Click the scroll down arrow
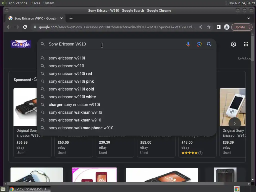This screenshot has width=256, height=192. [x=252, y=180]
